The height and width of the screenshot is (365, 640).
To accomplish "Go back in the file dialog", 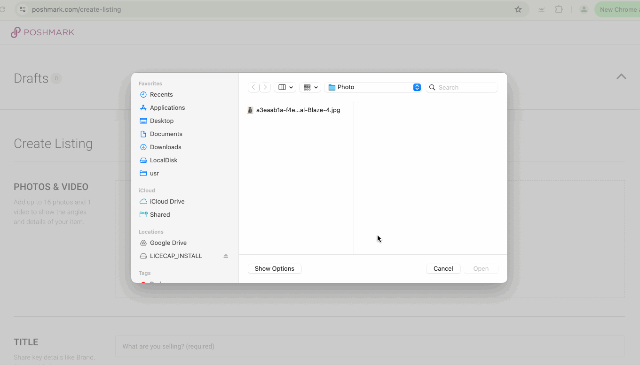I will click(253, 87).
